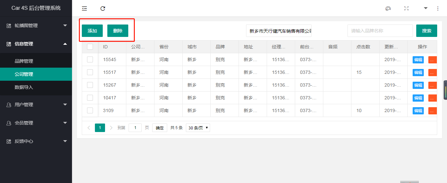Click 编辑 for row 15267
Image resolution: width=447 pixels, height=183 pixels.
click(x=418, y=85)
